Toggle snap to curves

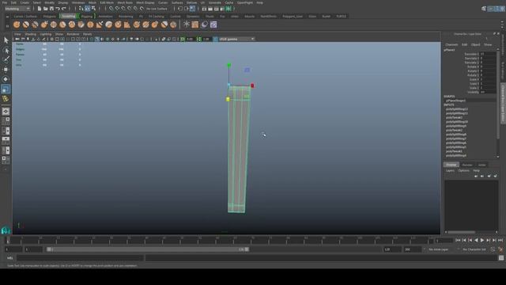click(118, 9)
